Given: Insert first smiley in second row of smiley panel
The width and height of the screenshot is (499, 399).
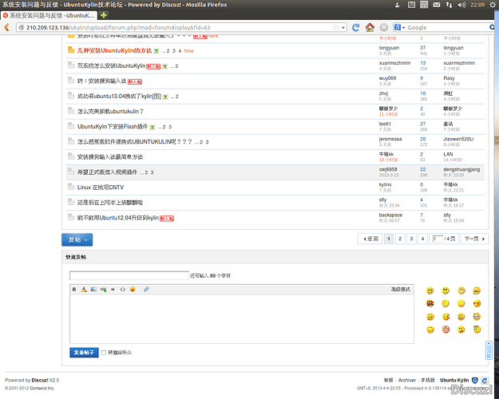Looking at the screenshot, I should tap(430, 303).
